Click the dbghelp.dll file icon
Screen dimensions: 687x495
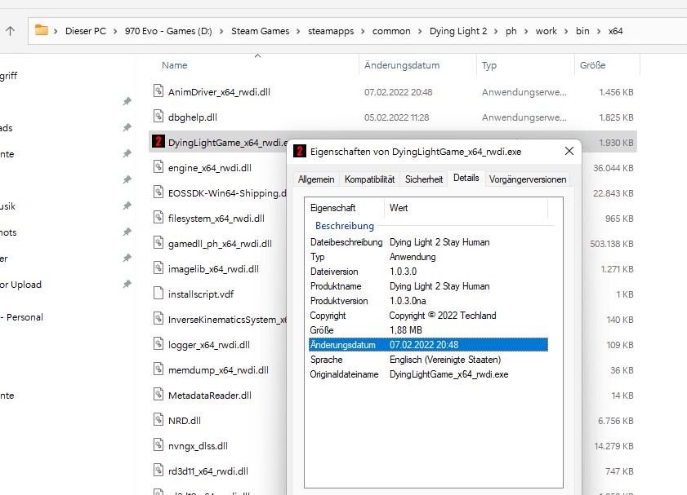[158, 117]
